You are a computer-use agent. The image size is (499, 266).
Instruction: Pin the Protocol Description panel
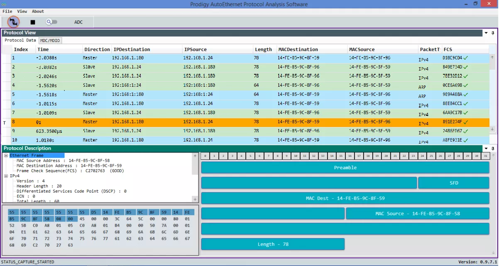pos(493,149)
